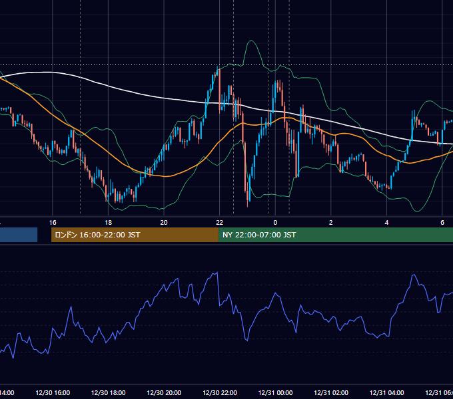Click the NY 22:00-07:00 JST session bar

click(335, 235)
